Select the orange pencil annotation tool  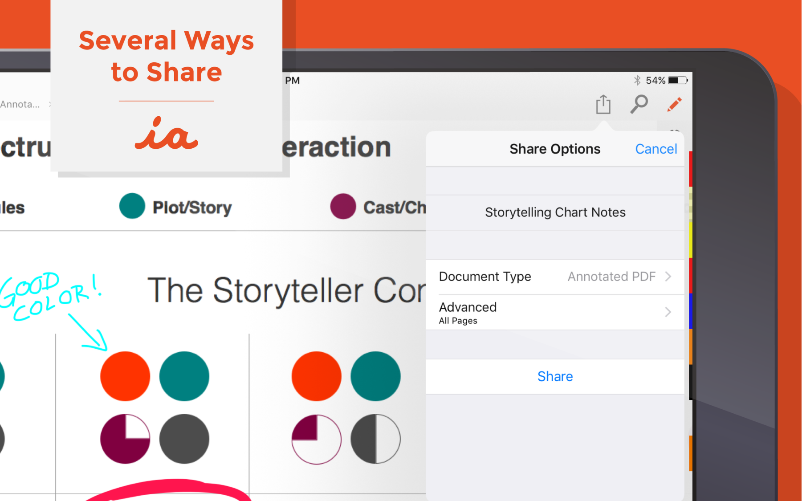click(674, 105)
